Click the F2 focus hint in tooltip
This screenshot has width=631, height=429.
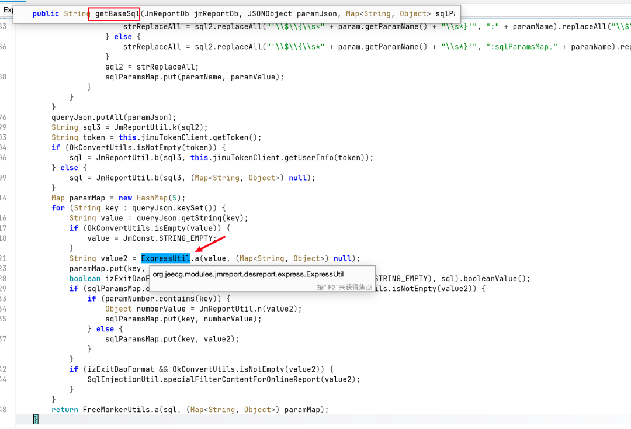(345, 287)
